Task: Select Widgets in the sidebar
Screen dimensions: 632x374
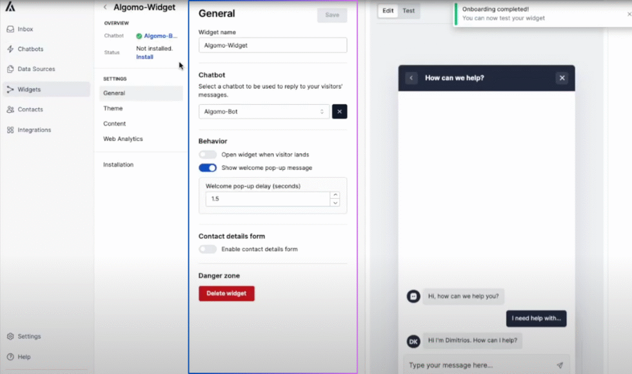Action: (x=29, y=89)
